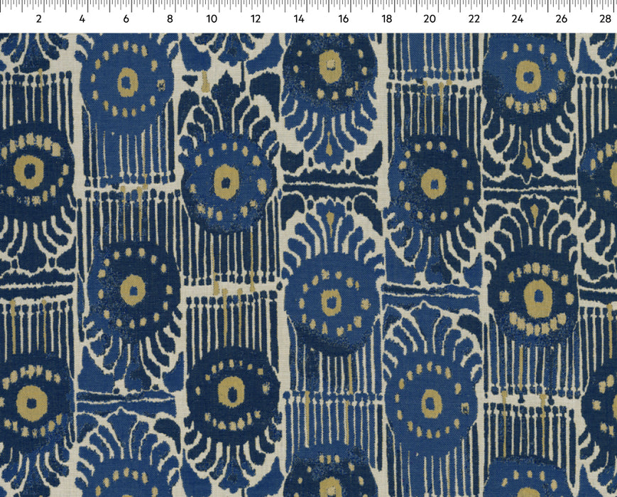Click the ruler number 26
The width and height of the screenshot is (617, 497).
pos(562,19)
